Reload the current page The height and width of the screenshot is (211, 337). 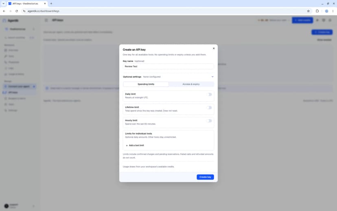tap(17, 11)
